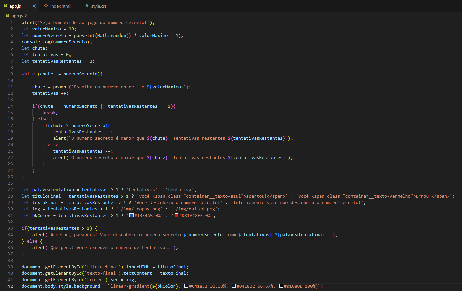Click the JS icon on the app.js tab
This screenshot has height=291, width=462.
click(6, 6)
